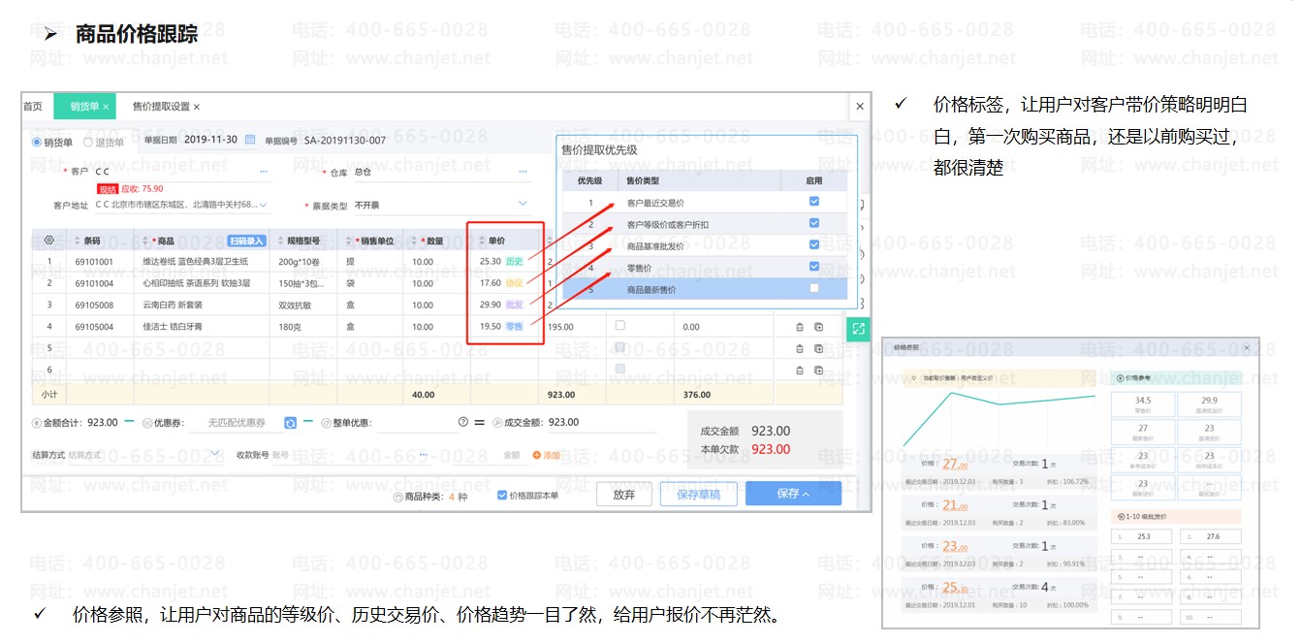Click the 保存草稿 button
The height and width of the screenshot is (644, 1301).
point(698,494)
